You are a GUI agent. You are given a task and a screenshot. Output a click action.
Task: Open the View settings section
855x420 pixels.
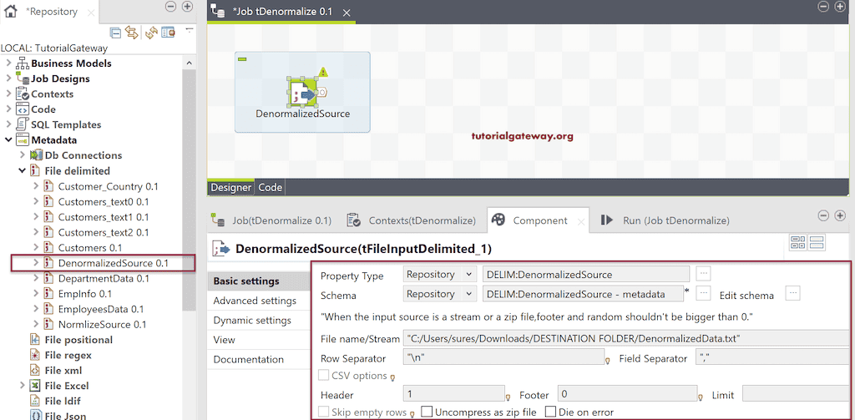click(224, 340)
